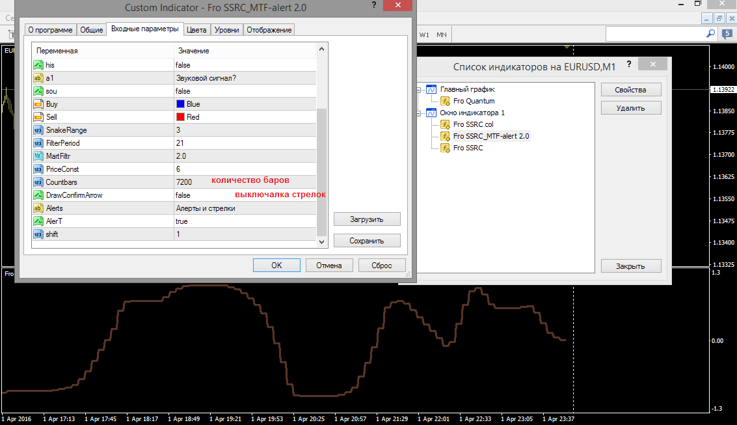Viewport: 737px width, 425px height.
Task: Click the AlerT value 'true'
Action: [181, 221]
